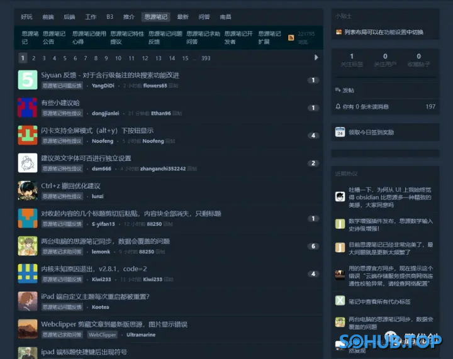The width and height of the screenshot is (453, 359).
Task: Open dongjianlei's red and blue avatar
Action: 28,108
